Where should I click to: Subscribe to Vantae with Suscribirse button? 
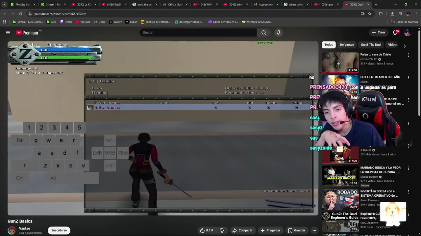tap(59, 230)
